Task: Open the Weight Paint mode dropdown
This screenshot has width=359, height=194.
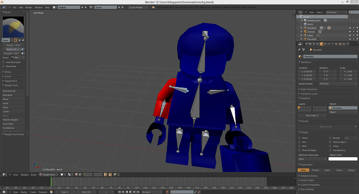Action: (48, 174)
